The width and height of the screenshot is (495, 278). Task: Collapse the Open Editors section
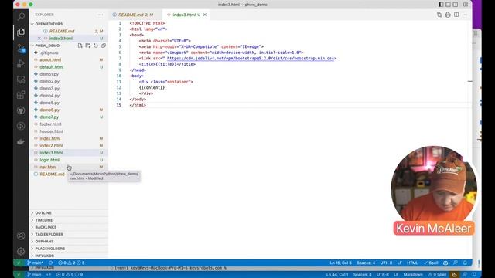point(69,24)
